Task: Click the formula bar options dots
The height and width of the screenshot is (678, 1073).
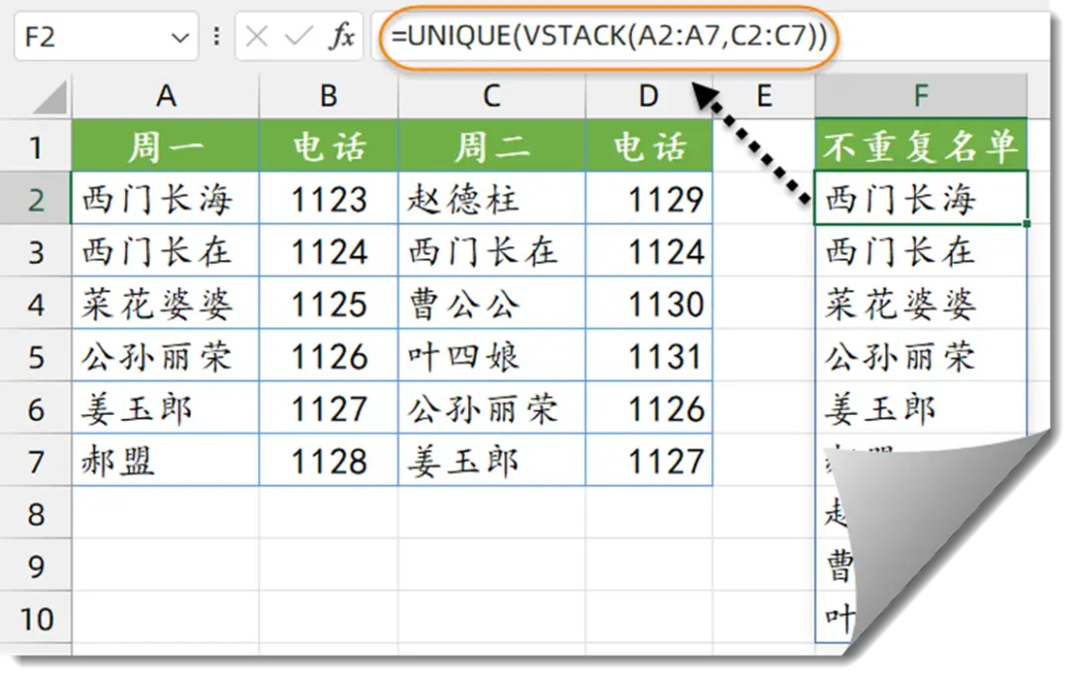Action: tap(217, 36)
